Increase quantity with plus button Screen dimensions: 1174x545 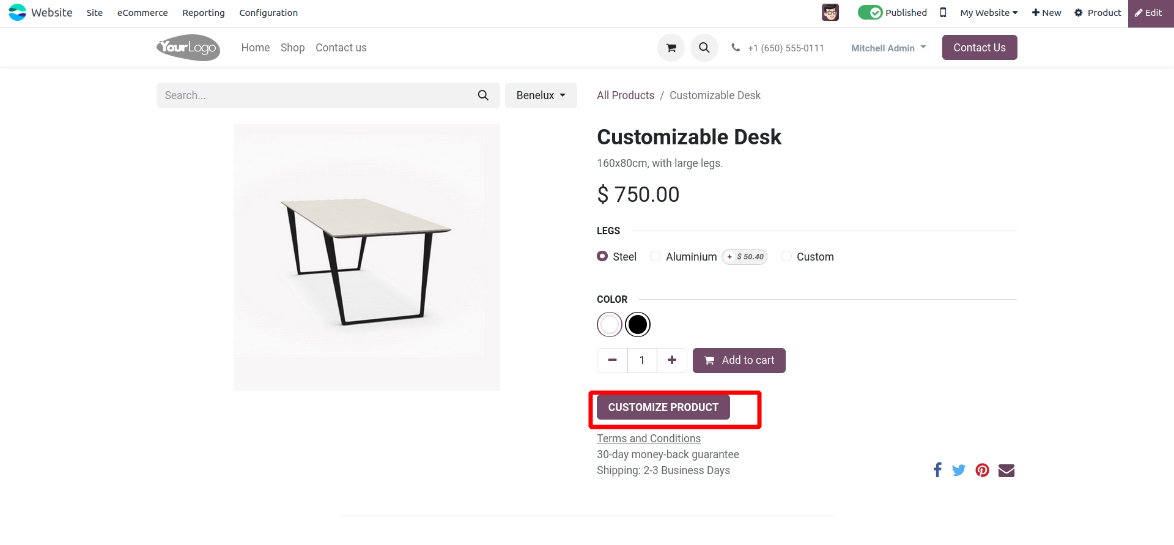click(672, 360)
